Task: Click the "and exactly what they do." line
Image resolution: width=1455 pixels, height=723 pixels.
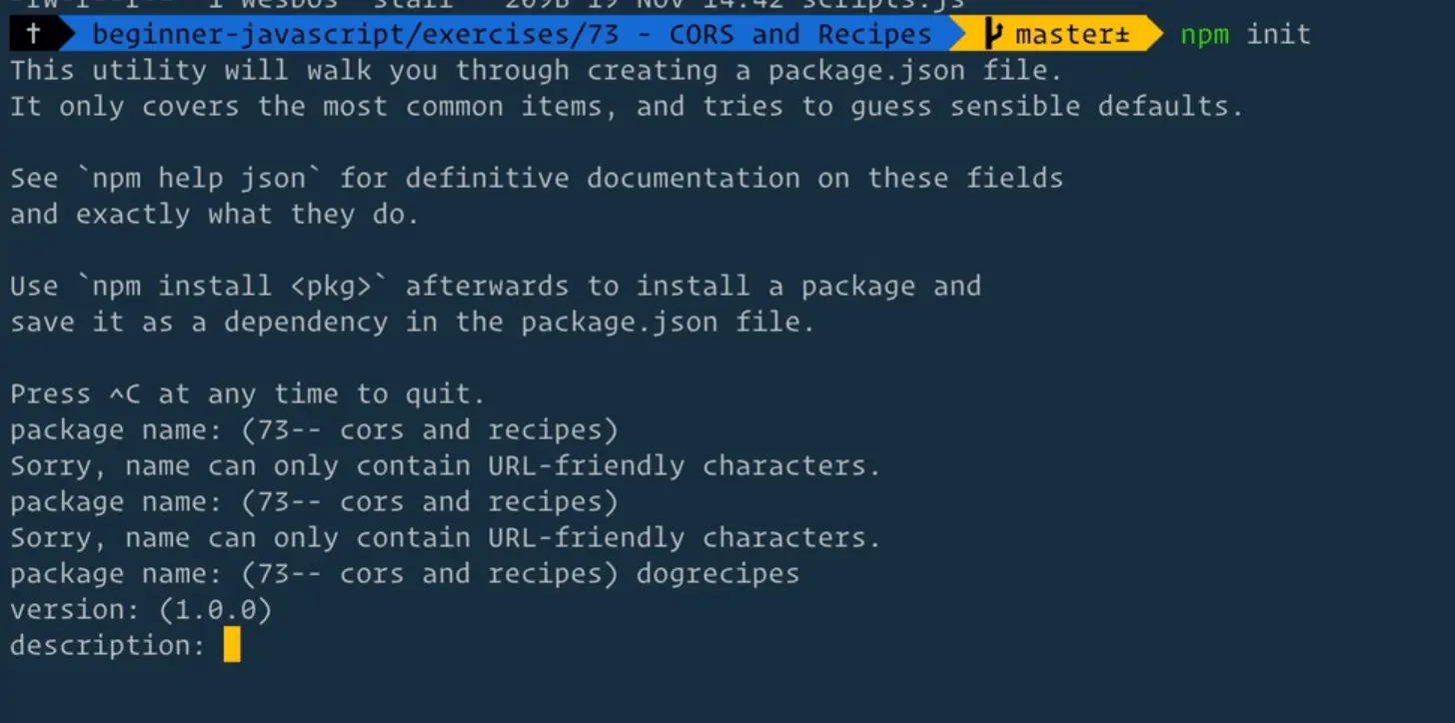Action: 214,215
